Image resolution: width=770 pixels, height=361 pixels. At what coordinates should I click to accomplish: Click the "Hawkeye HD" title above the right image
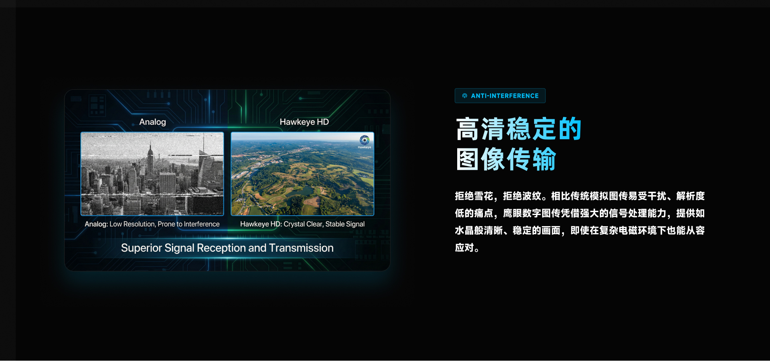pyautogui.click(x=304, y=122)
